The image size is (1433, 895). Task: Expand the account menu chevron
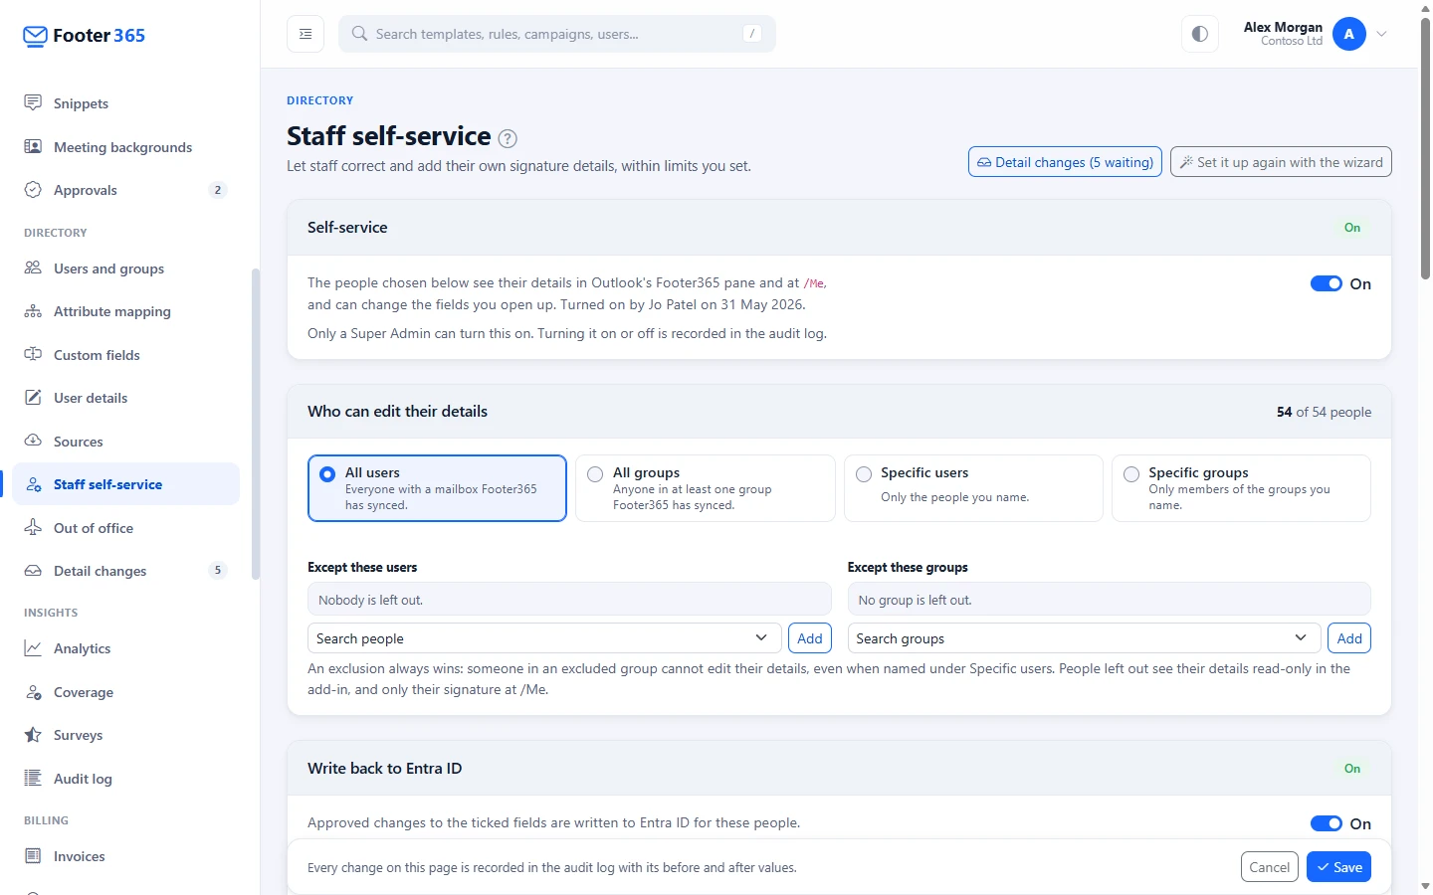point(1382,34)
